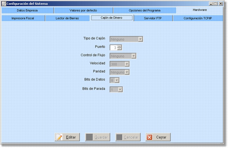Open the Bits de Datos dropdown
The height and width of the screenshot is (148, 228).
tap(117, 80)
